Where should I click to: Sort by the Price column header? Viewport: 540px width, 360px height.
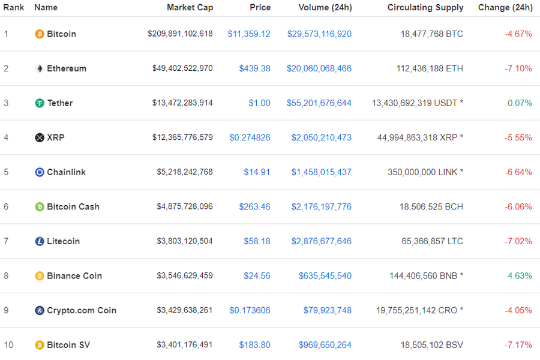[x=260, y=8]
